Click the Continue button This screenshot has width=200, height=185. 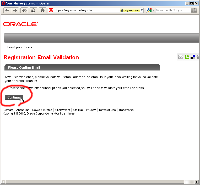14,97
